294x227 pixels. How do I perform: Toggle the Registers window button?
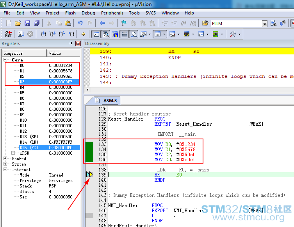point(125,34)
